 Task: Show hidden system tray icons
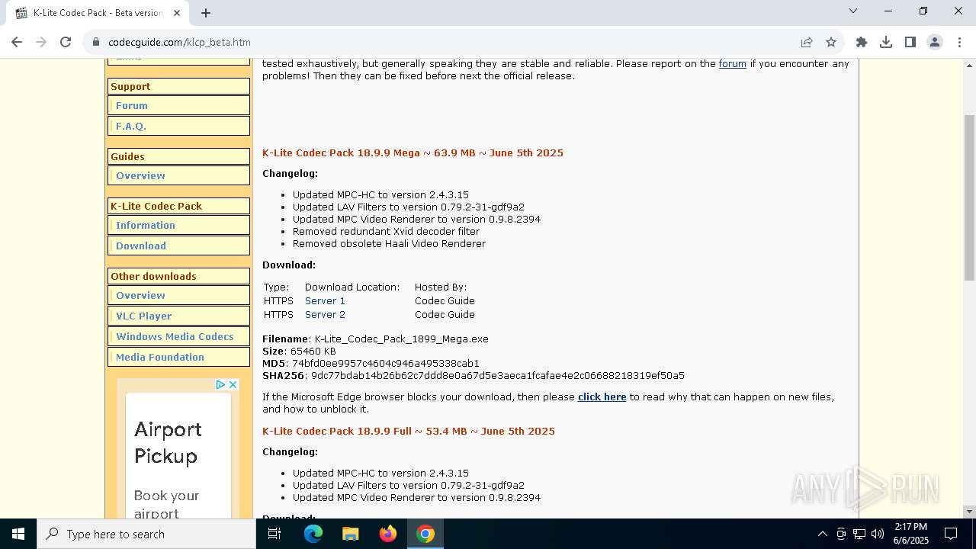pyautogui.click(x=822, y=534)
